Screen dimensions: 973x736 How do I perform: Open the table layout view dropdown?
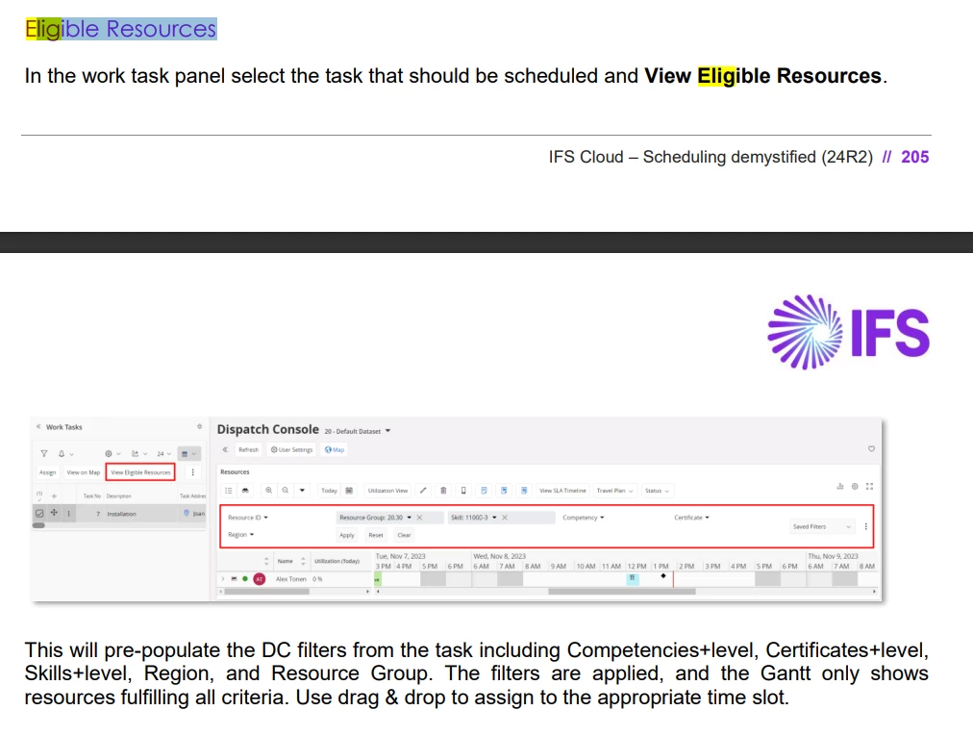pos(188,453)
